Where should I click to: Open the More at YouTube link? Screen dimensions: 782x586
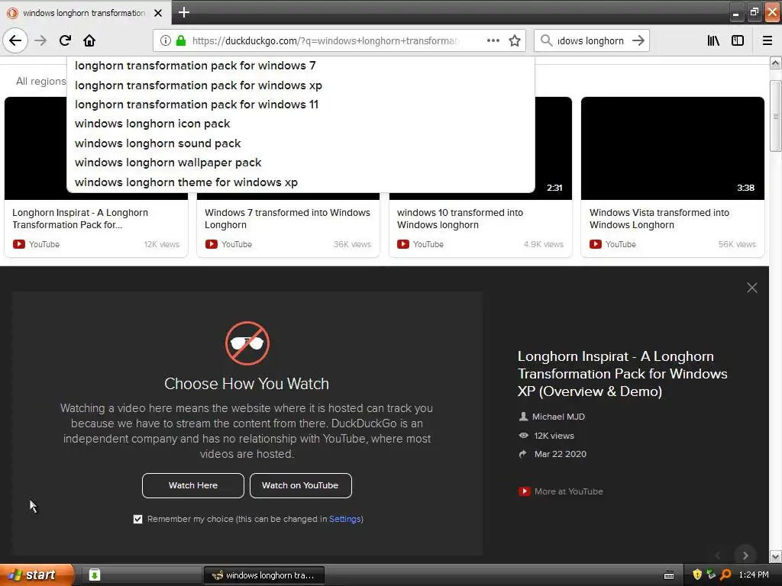568,491
